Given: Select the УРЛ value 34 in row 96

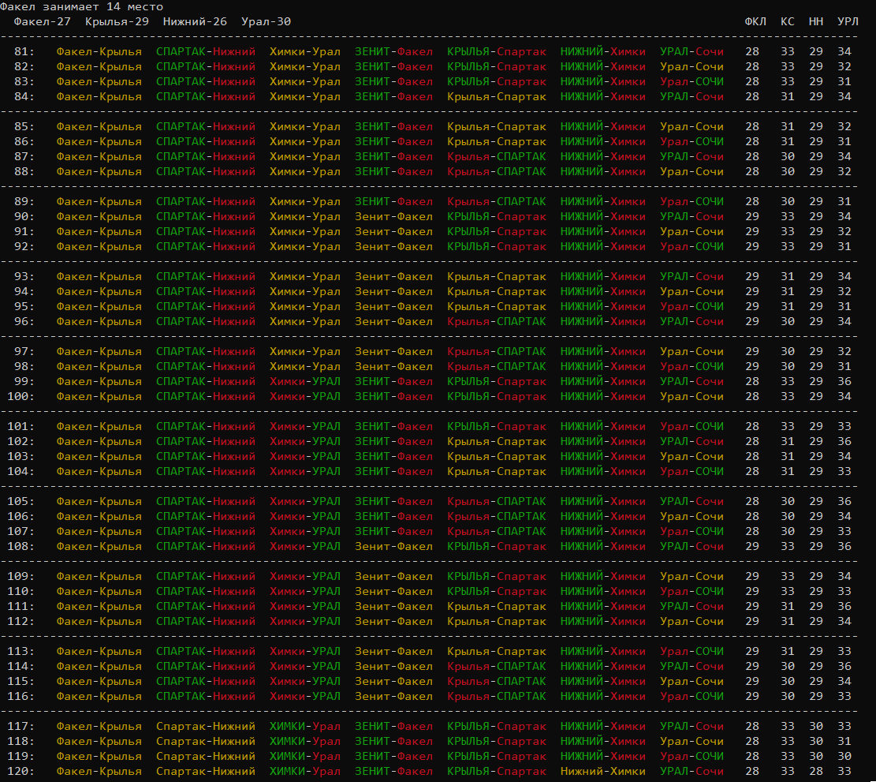Looking at the screenshot, I should 844,322.
